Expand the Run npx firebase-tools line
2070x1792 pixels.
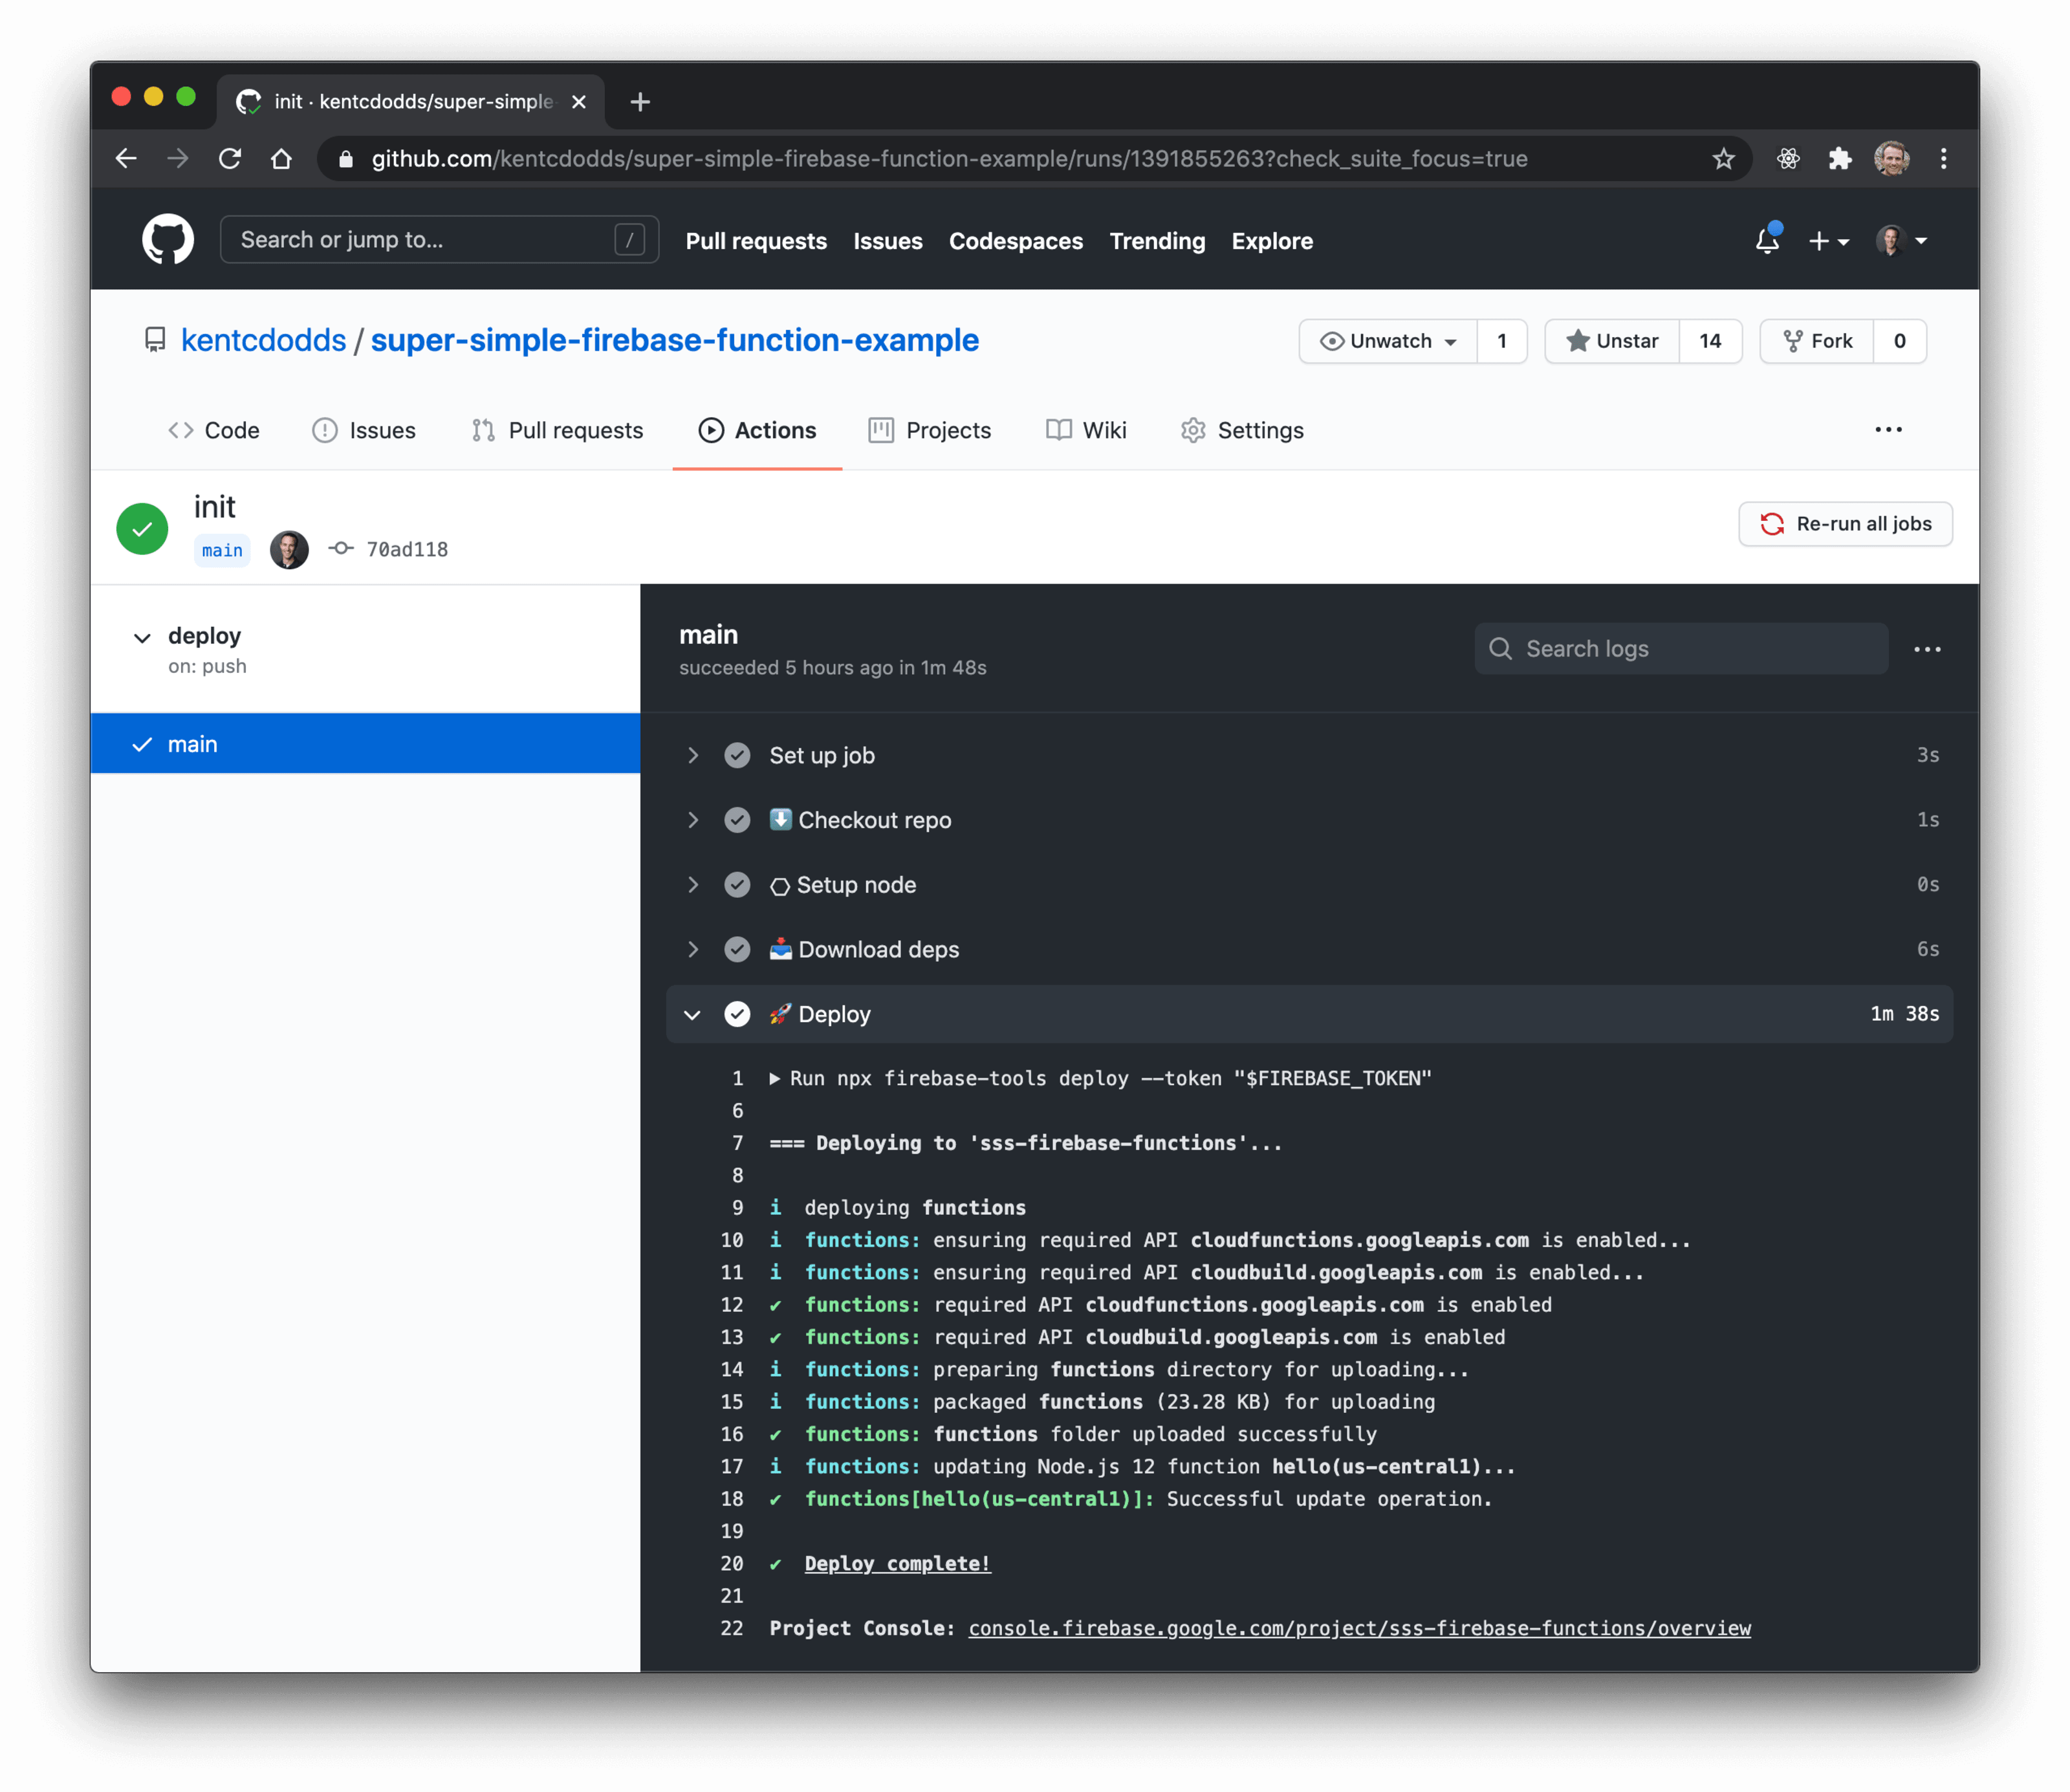(774, 1078)
